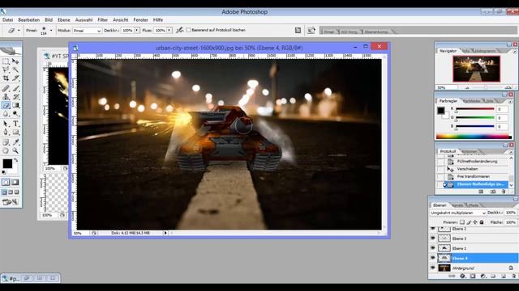Select the Gradient tool

[15, 105]
